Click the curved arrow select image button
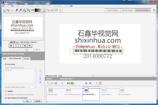Screen dimensions: 158x105 (30, 46)
